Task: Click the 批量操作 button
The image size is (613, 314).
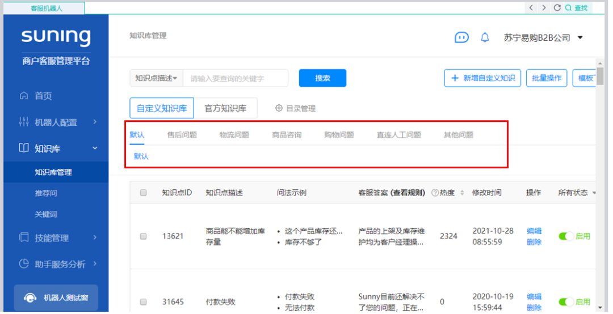Action: click(547, 78)
